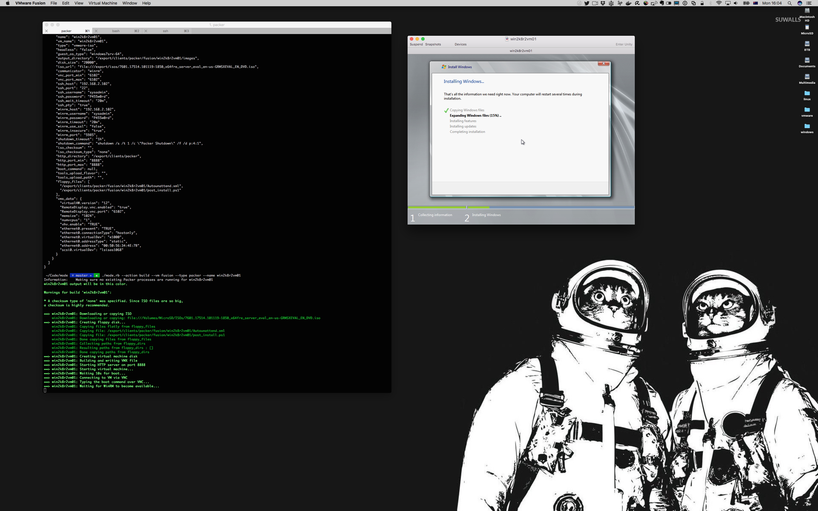
Task: Switch to the ssh terminal tab
Action: [165, 31]
